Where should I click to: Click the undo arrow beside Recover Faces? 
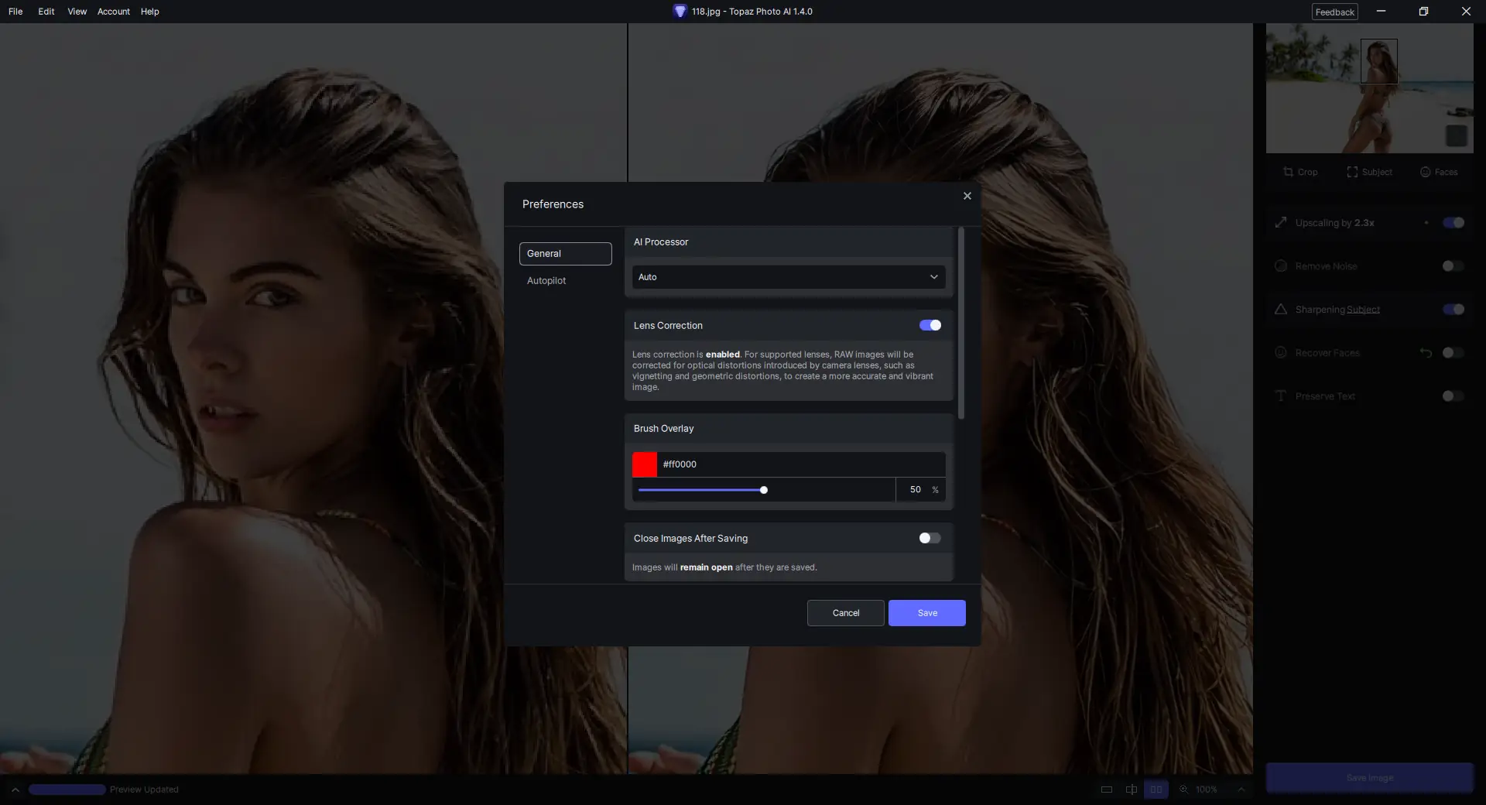[1426, 353]
